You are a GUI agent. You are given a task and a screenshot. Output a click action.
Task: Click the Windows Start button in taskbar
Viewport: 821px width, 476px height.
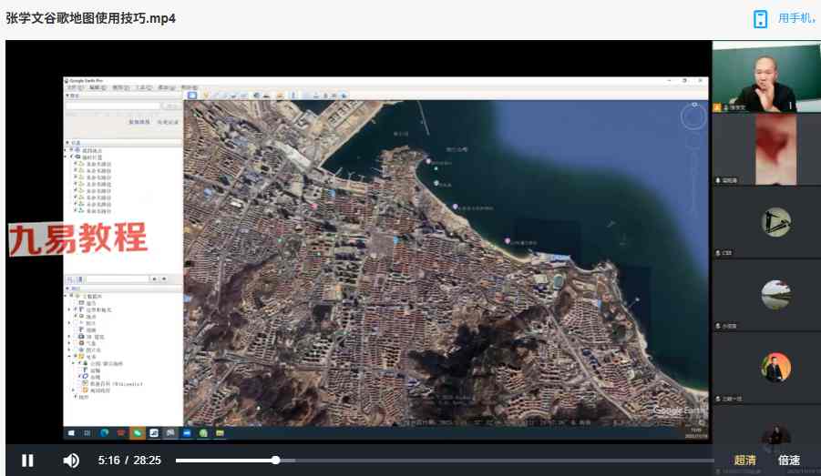pos(73,432)
